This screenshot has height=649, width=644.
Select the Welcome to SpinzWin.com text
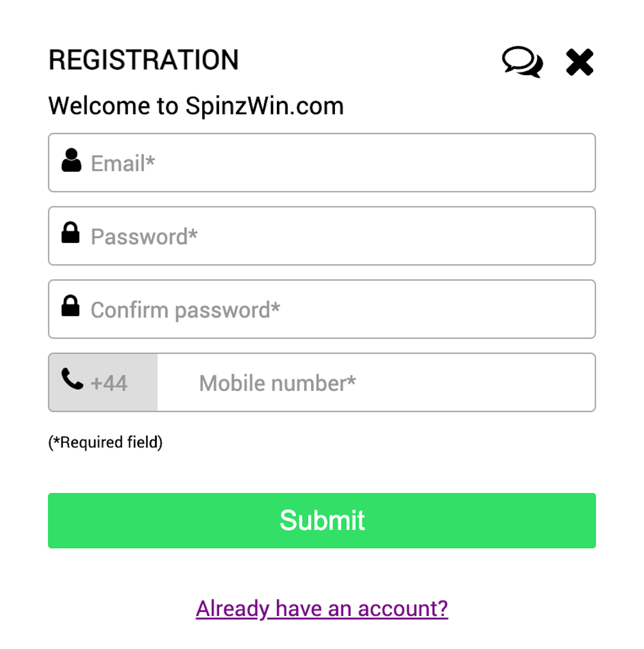196,106
